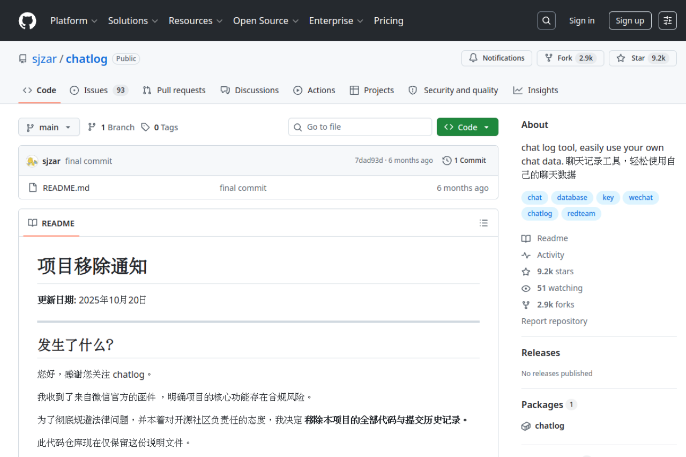
Task: Open the main branch dropdown
Action: tap(49, 127)
